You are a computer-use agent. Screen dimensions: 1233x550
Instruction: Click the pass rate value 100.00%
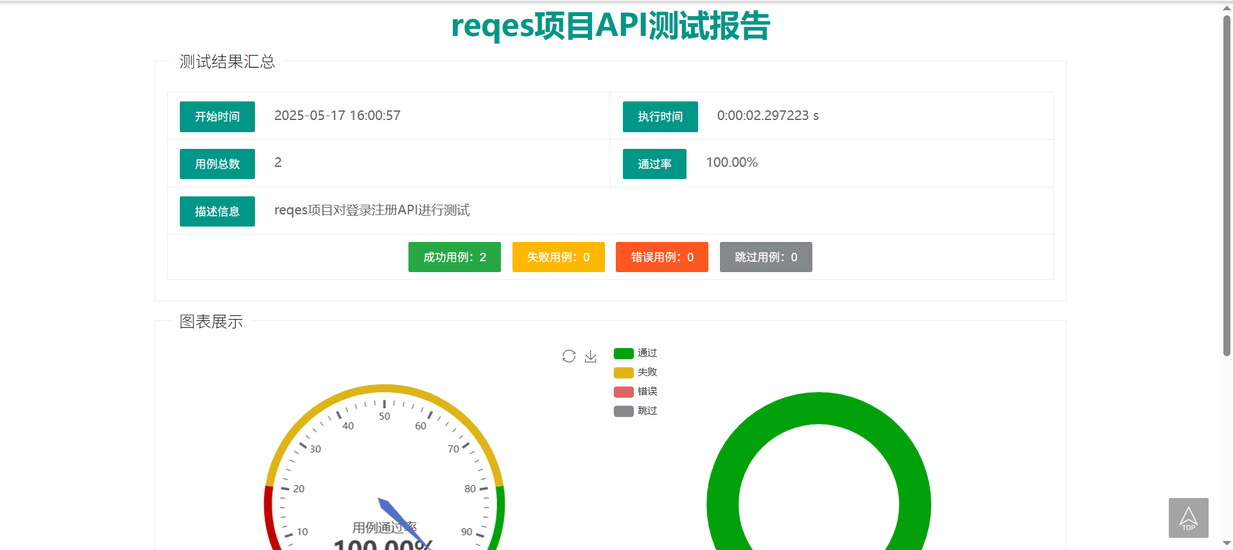[732, 162]
